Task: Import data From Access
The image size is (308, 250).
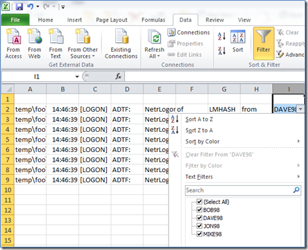Action: pyautogui.click(x=14, y=44)
